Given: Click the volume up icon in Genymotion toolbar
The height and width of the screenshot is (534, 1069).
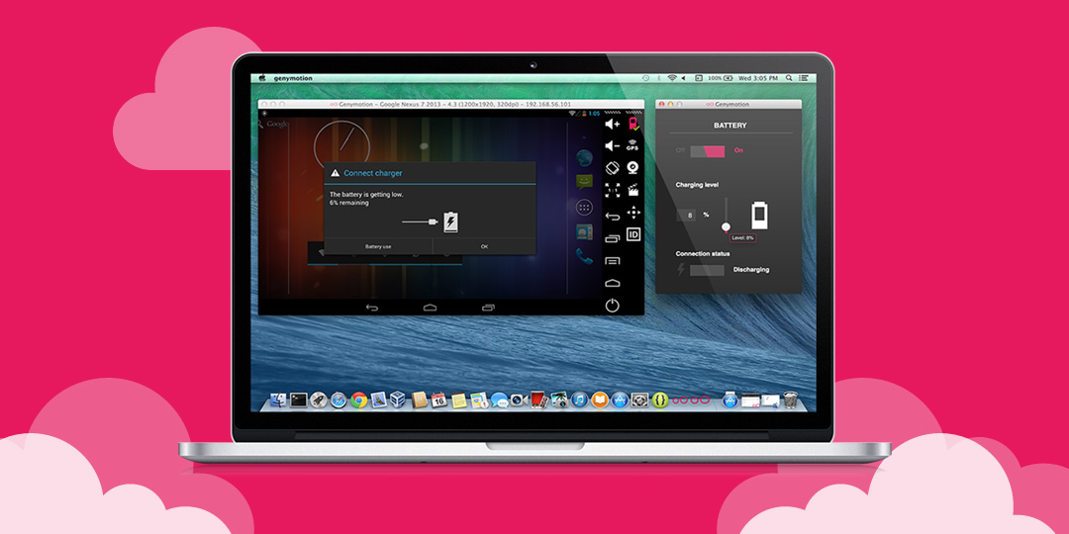Looking at the screenshot, I should coord(613,124).
